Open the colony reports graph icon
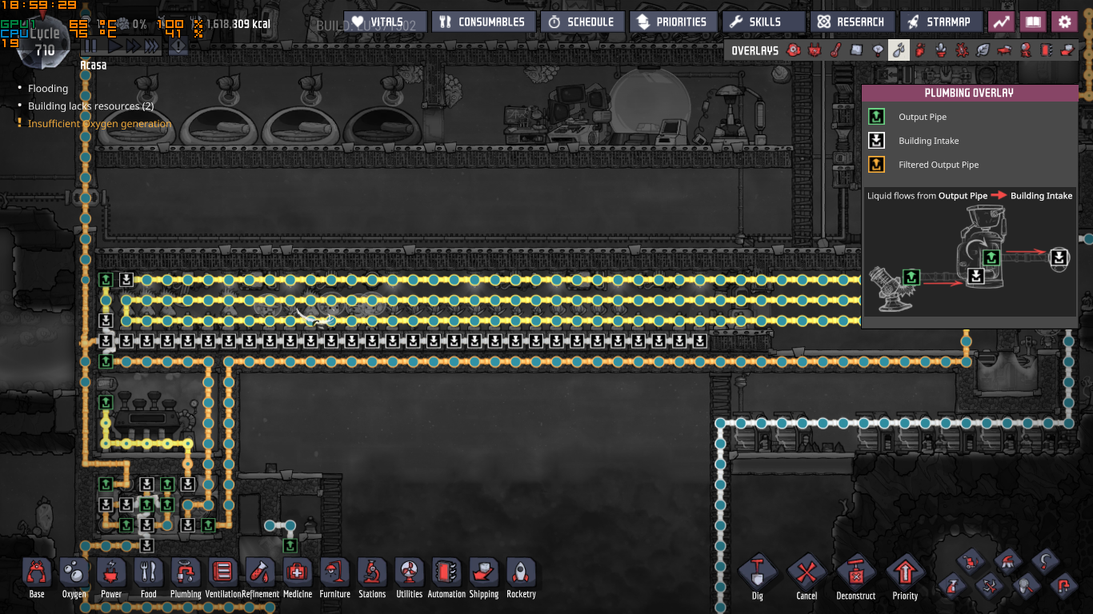The width and height of the screenshot is (1093, 614). [x=1001, y=22]
